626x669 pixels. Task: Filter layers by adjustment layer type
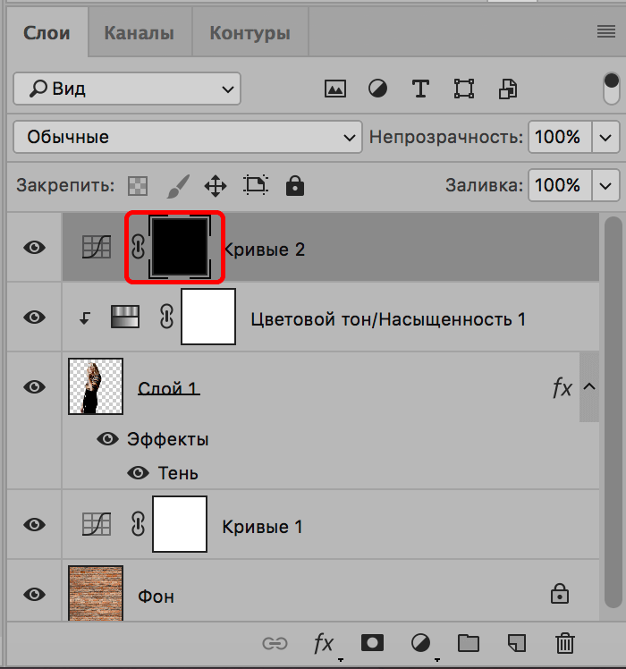378,89
